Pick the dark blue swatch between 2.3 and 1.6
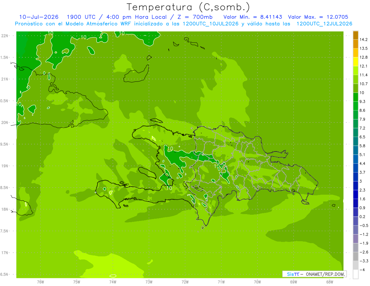 356,194
